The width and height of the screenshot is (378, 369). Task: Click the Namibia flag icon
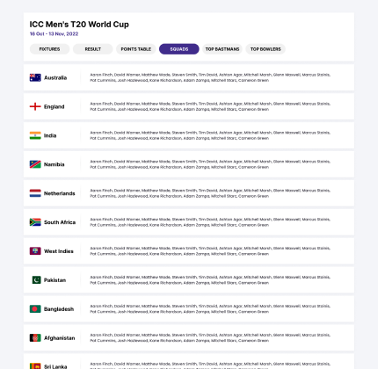(35, 164)
